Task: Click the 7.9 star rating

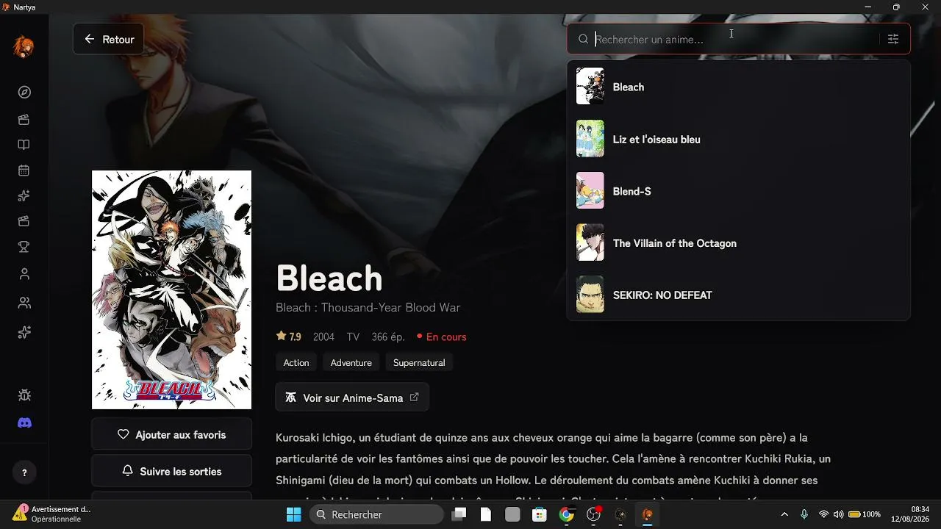Action: (289, 337)
